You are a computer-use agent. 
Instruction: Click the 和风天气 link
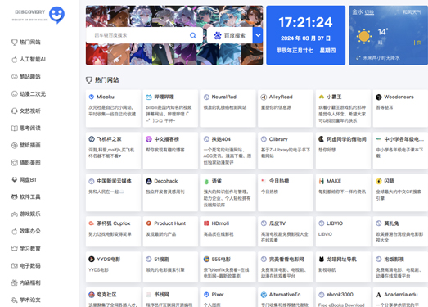click(412, 12)
